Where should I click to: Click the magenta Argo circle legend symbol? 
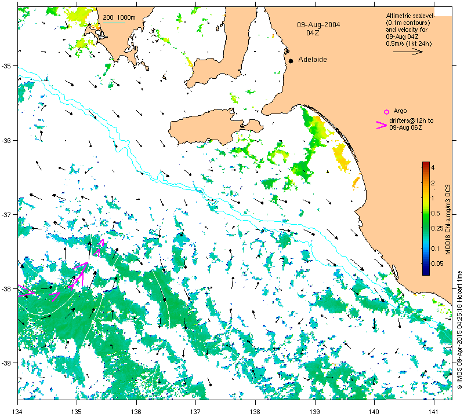[x=386, y=112]
